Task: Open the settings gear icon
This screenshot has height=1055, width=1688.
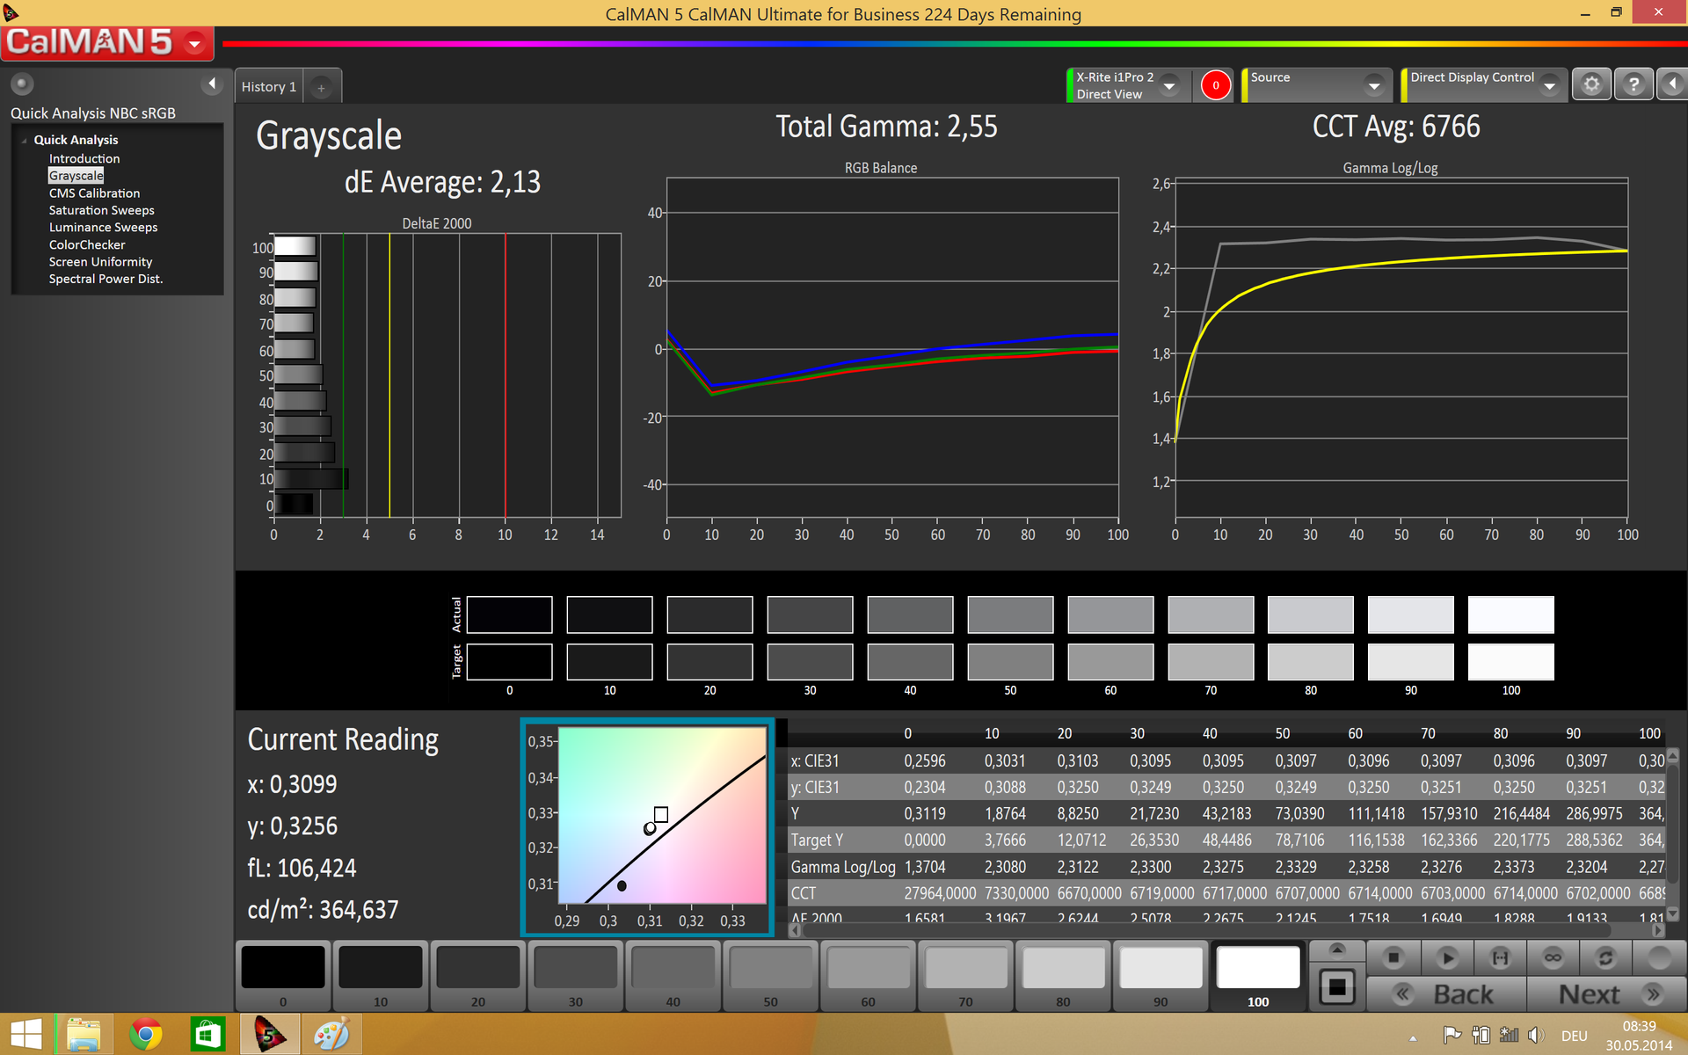Action: [x=1591, y=85]
